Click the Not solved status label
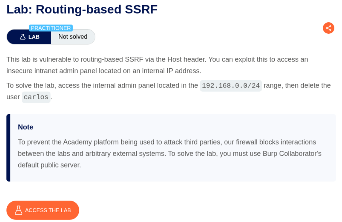Image resolution: width=342 pixels, height=222 pixels. [x=73, y=37]
